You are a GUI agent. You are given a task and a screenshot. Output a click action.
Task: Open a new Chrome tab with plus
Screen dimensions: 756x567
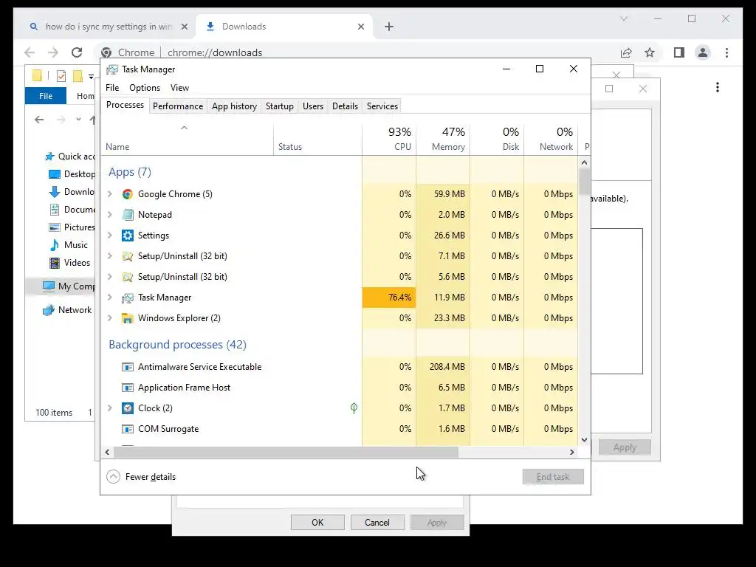[x=389, y=27]
